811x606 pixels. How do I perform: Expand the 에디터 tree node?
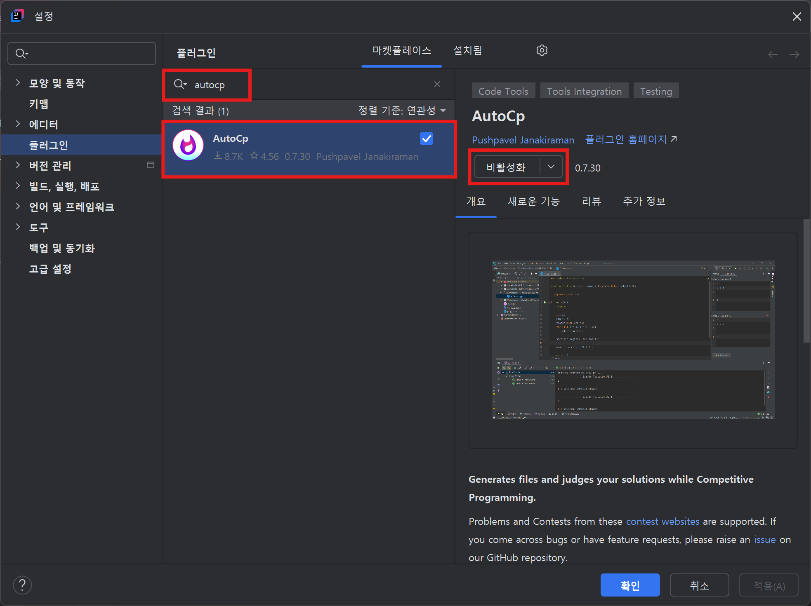pyautogui.click(x=18, y=124)
